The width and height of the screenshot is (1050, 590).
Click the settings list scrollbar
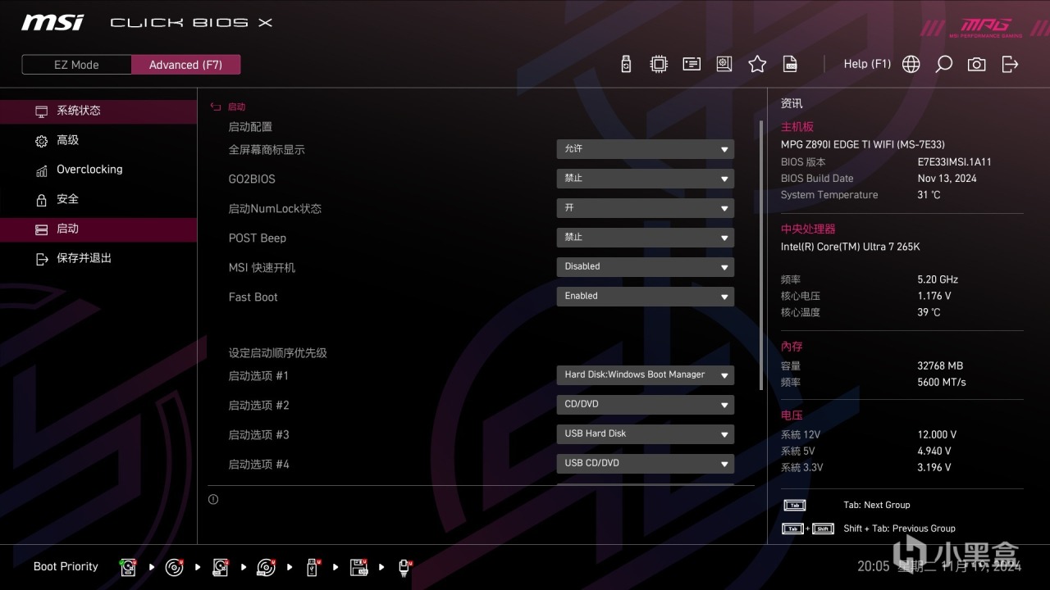761,256
